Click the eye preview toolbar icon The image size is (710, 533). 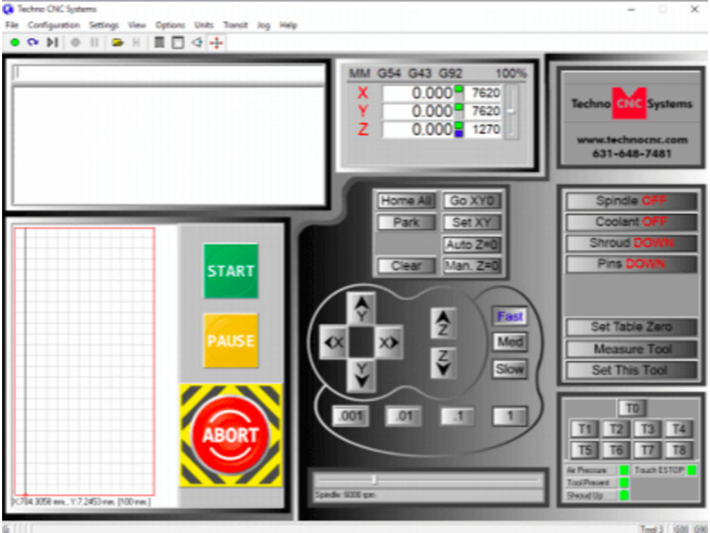[x=197, y=42]
